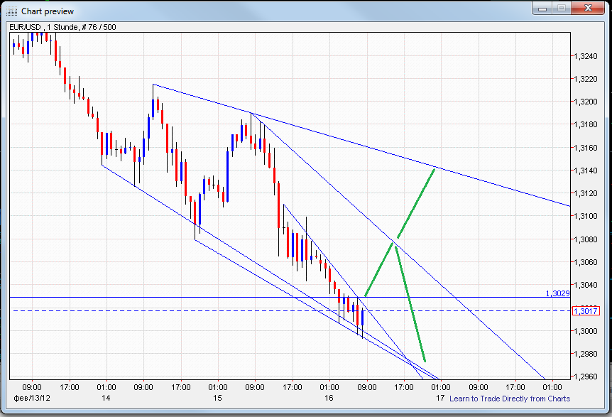Open Learn to Trade Directly from Charts link
612x417 pixels.
510,399
